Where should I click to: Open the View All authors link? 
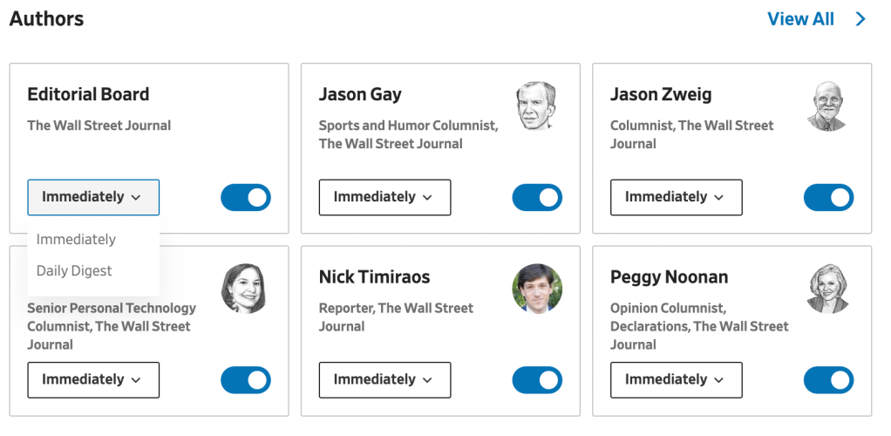tap(800, 19)
